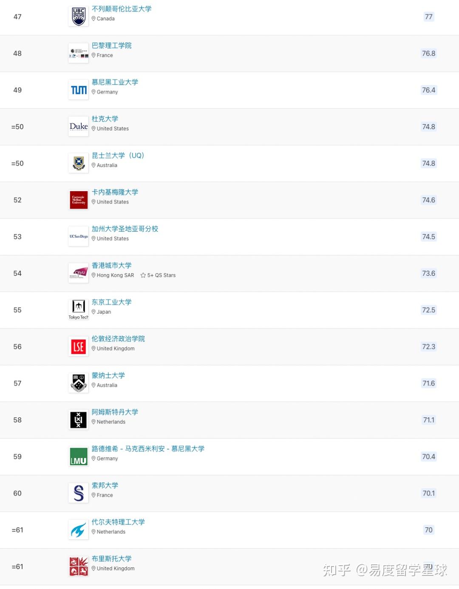Click the CityU logo icon
The height and width of the screenshot is (589, 459).
coord(79,273)
